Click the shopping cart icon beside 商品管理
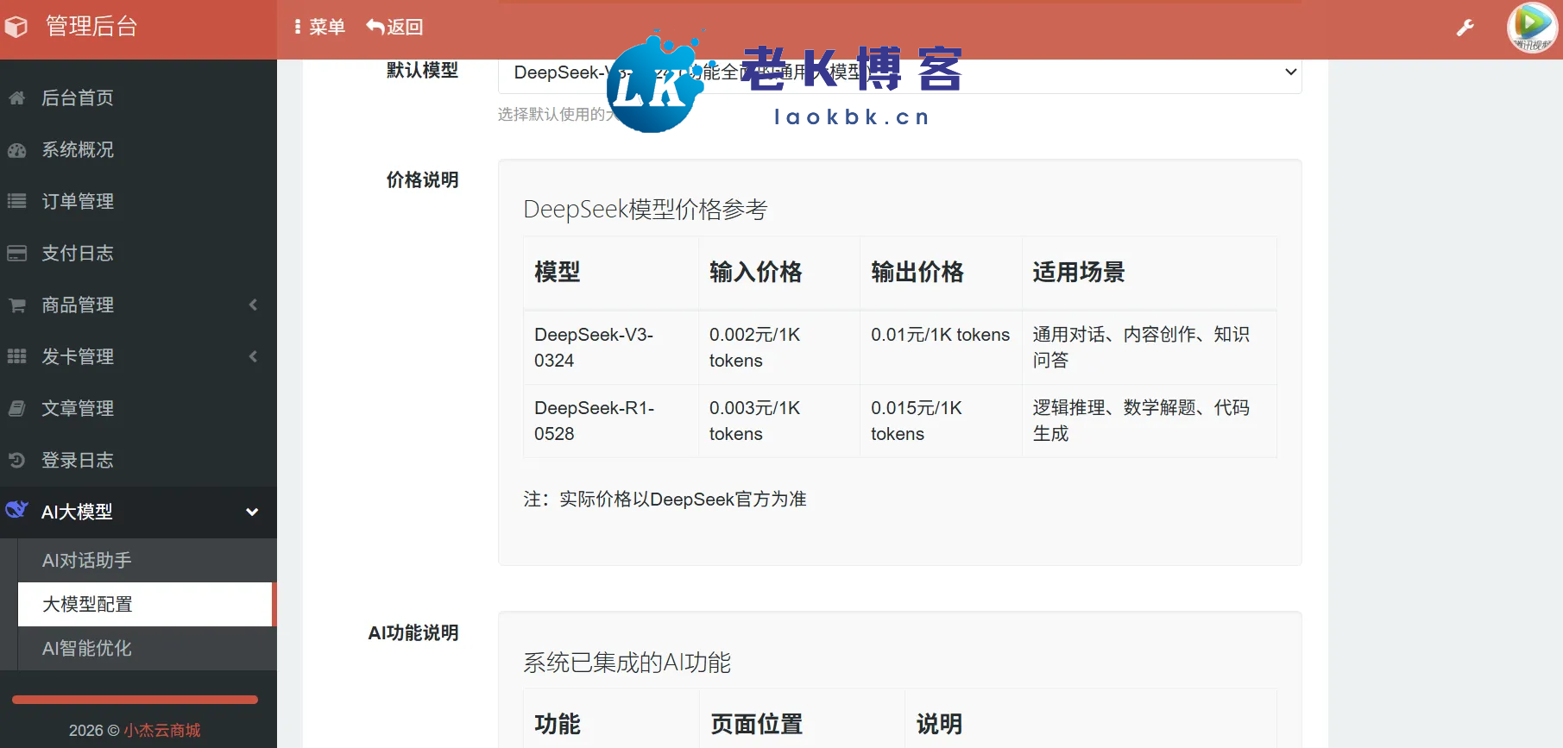1563x748 pixels. click(17, 305)
